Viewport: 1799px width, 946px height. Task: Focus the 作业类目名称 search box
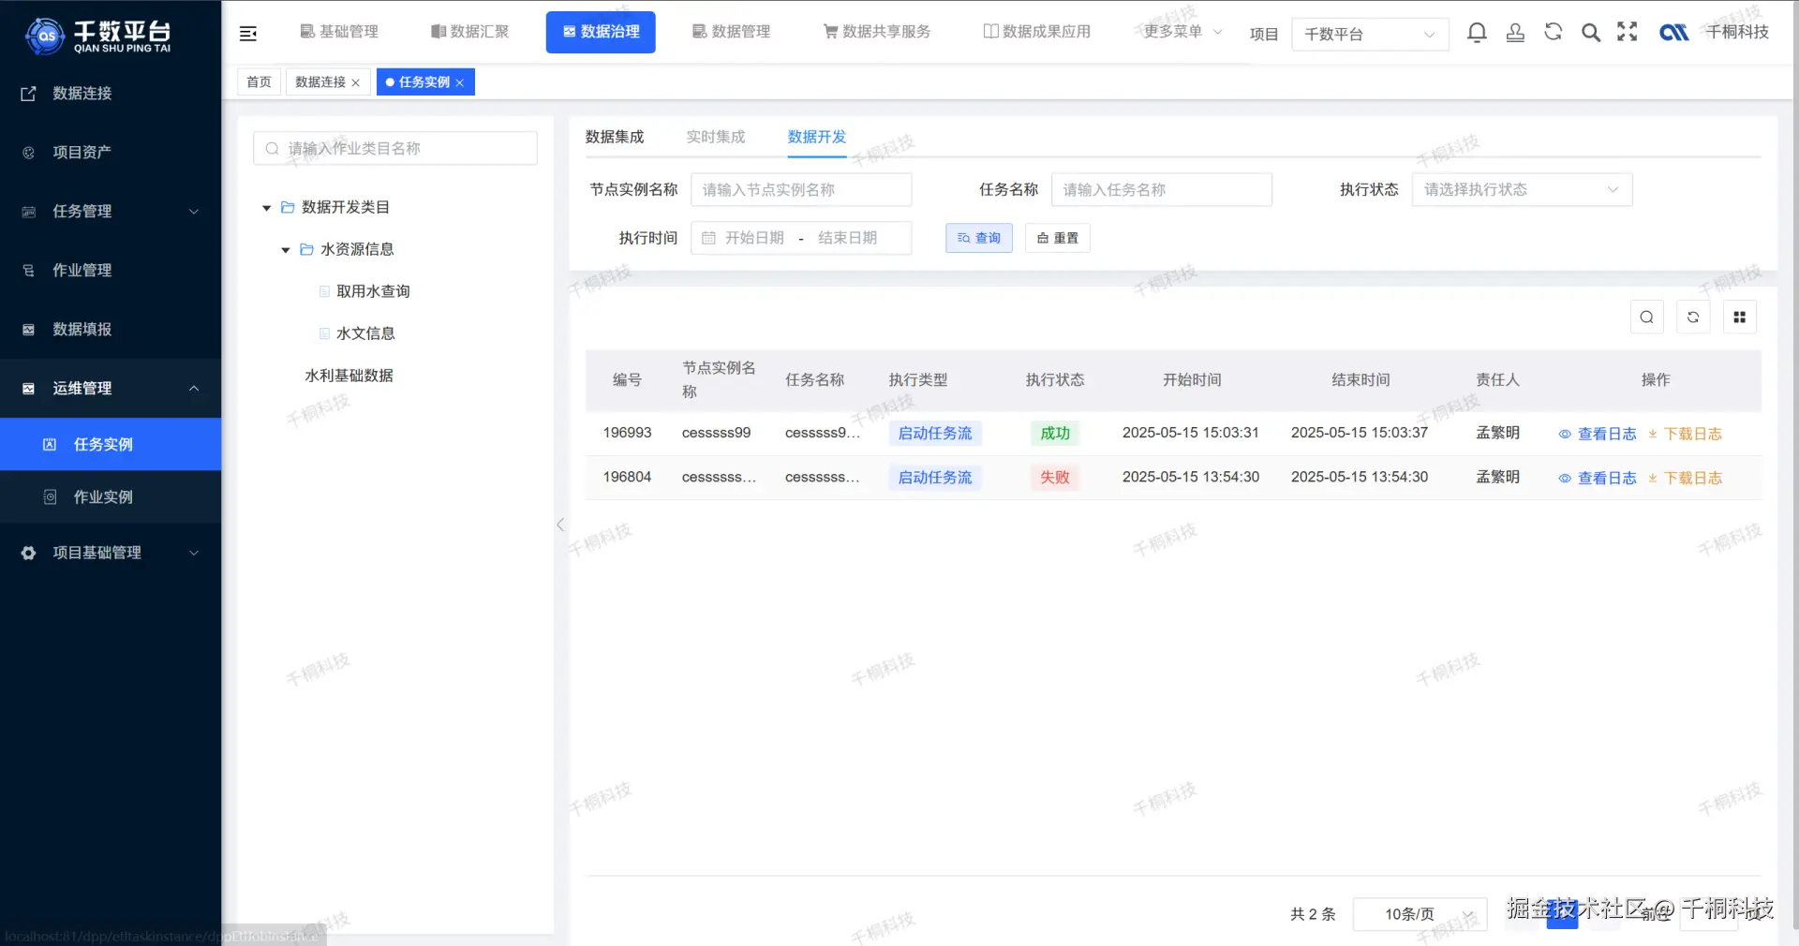pos(395,148)
